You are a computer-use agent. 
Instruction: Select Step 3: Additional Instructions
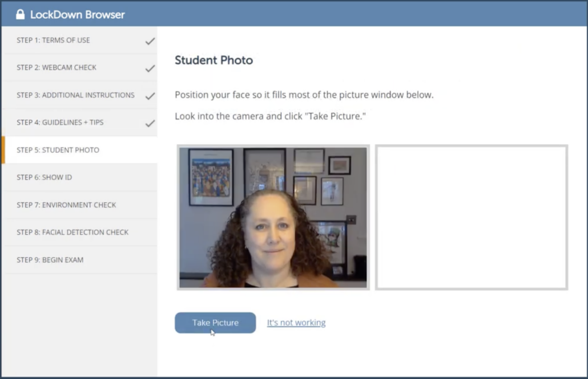click(x=79, y=95)
